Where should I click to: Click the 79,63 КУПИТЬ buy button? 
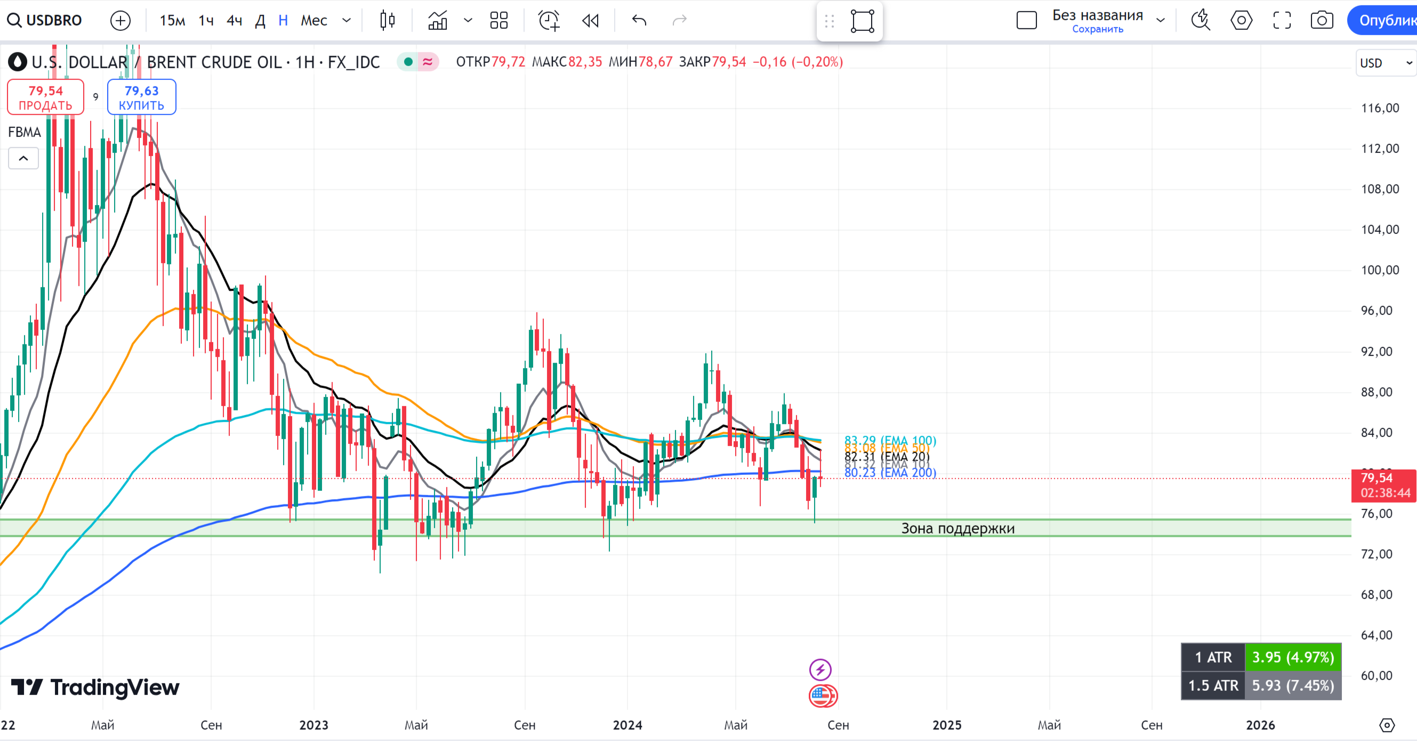(x=141, y=98)
